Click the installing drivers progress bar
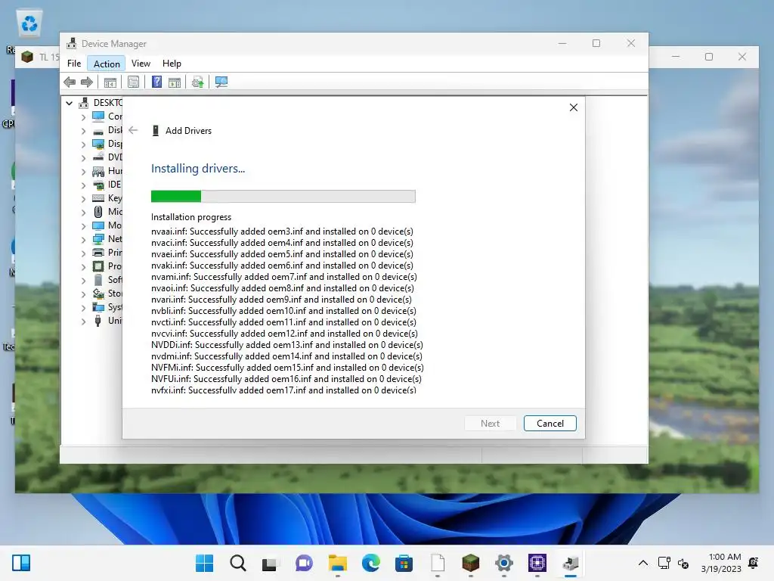Image resolution: width=774 pixels, height=581 pixels. pyautogui.click(x=283, y=197)
